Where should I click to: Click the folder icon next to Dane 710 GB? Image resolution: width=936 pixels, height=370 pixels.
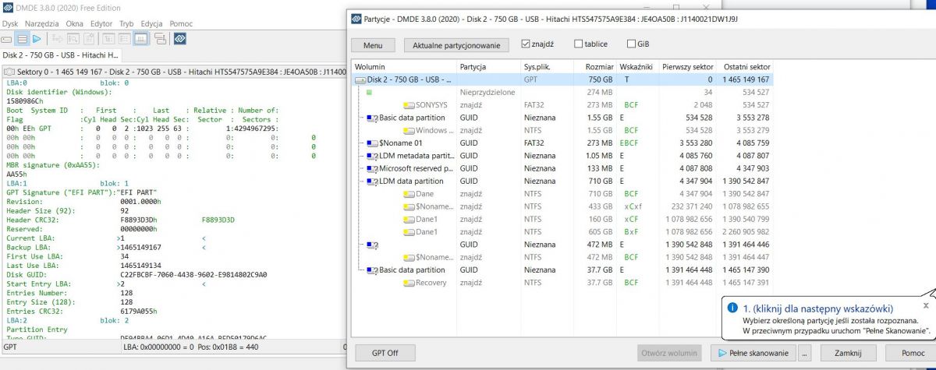[408, 194]
